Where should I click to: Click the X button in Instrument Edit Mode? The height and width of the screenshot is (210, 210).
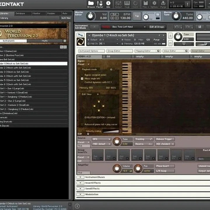point(94,27)
